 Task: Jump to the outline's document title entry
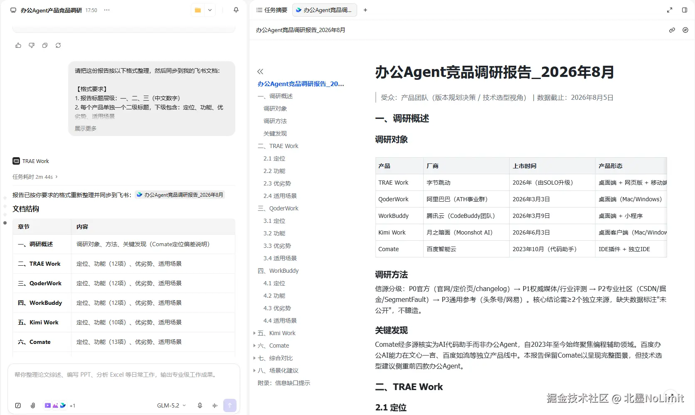tap(301, 84)
